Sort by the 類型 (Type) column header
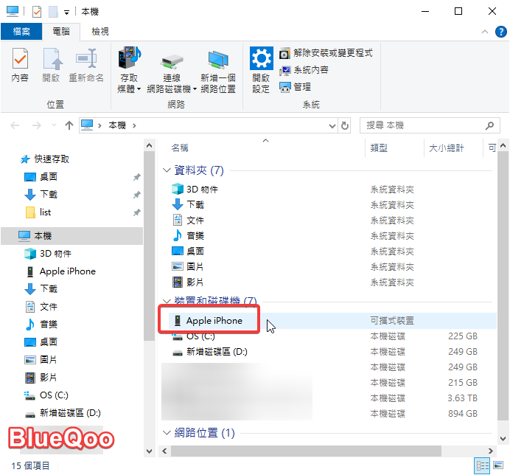 click(379, 148)
